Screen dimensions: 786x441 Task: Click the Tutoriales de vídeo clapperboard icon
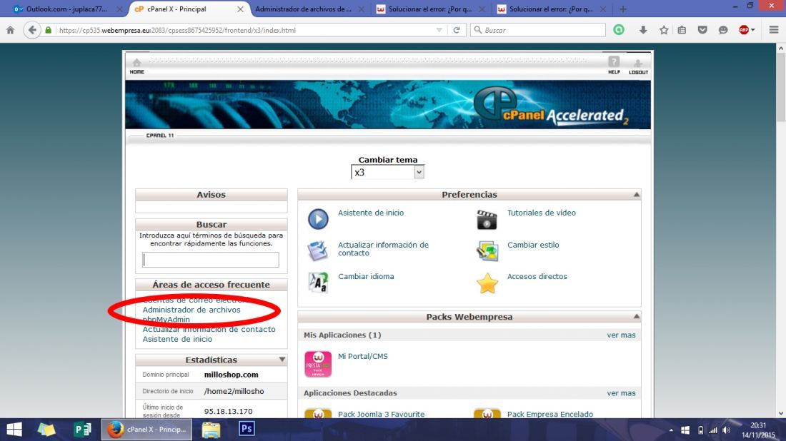click(x=487, y=219)
